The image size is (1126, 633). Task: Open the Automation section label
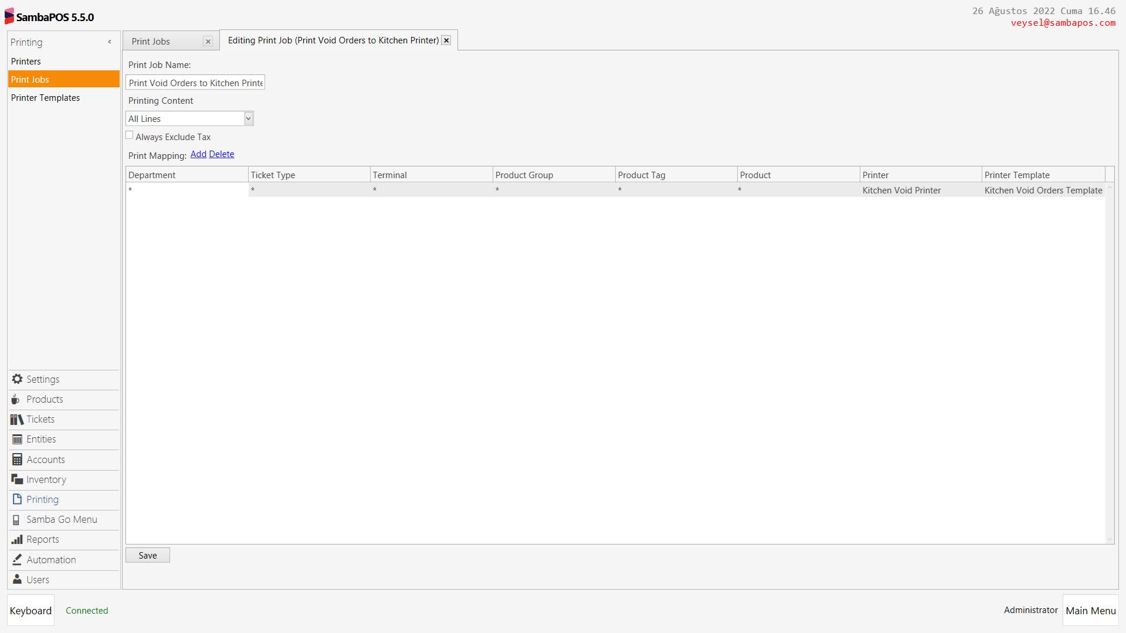coord(51,560)
